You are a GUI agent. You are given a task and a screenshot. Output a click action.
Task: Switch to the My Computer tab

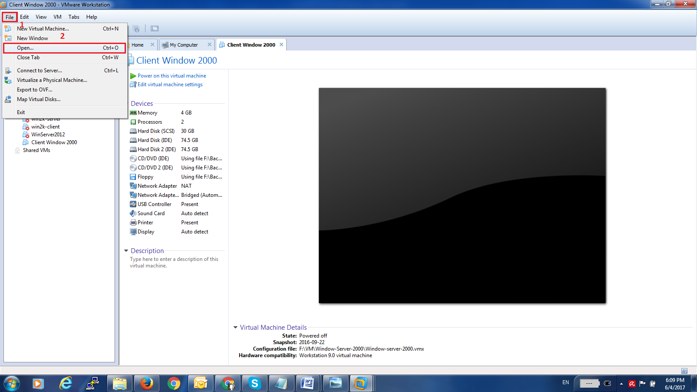183,45
